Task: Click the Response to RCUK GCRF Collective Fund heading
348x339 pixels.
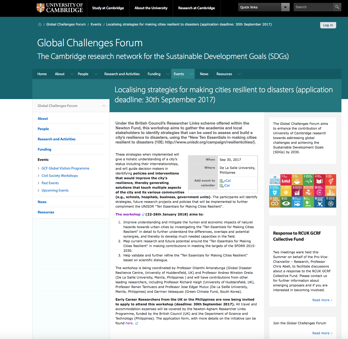Action: pos(297,236)
